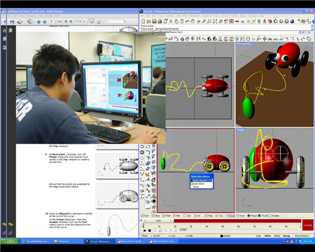Click Record History in the status bar

click(302, 236)
